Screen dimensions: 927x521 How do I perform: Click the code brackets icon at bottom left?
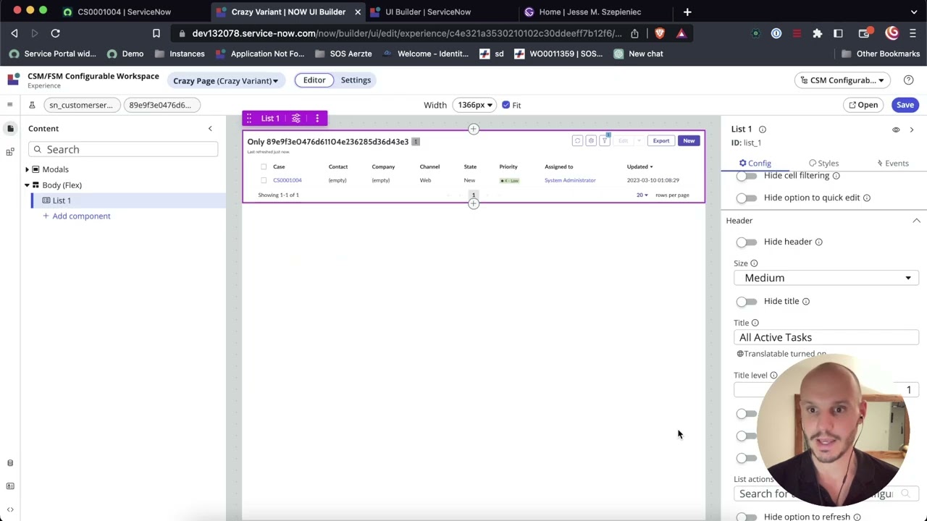click(x=10, y=509)
